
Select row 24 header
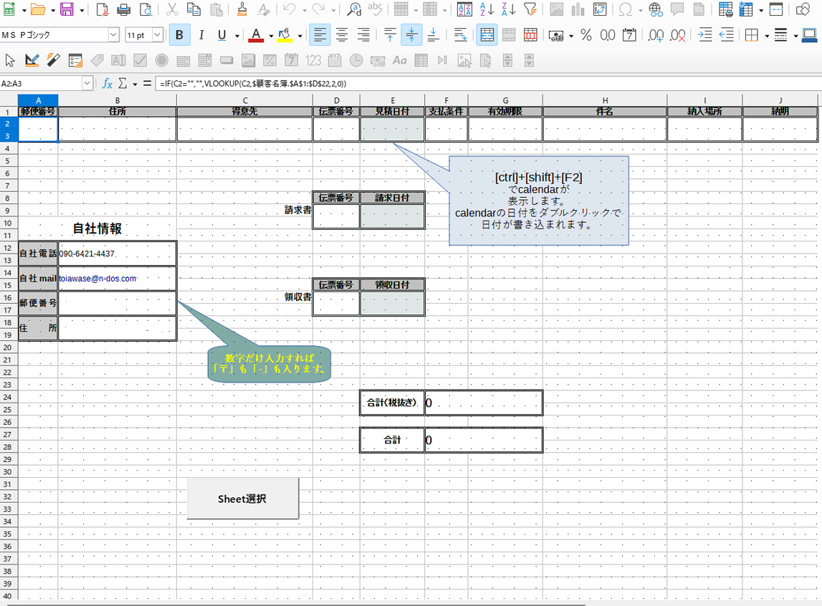pyautogui.click(x=9, y=397)
